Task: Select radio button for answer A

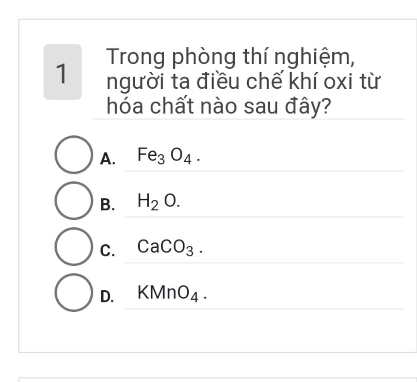Action: point(74,155)
